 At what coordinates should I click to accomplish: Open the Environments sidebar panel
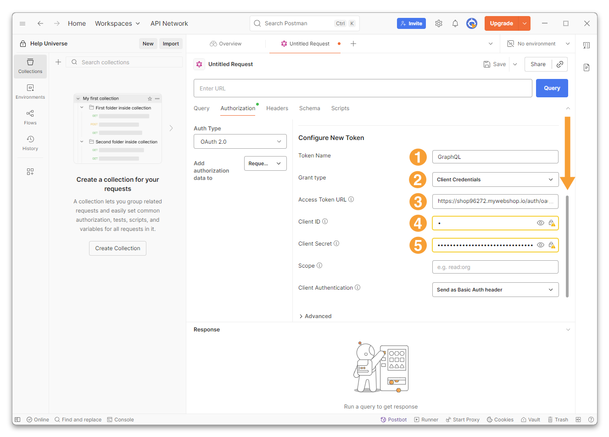30,92
